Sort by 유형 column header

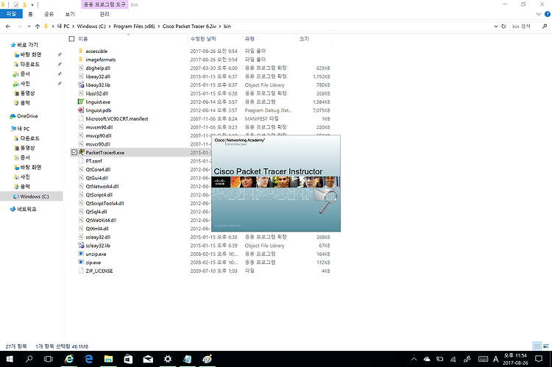coord(250,39)
